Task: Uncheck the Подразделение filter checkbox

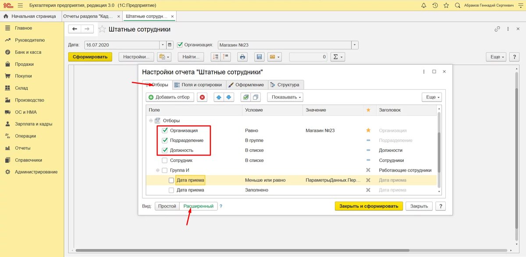Action: 165,141
